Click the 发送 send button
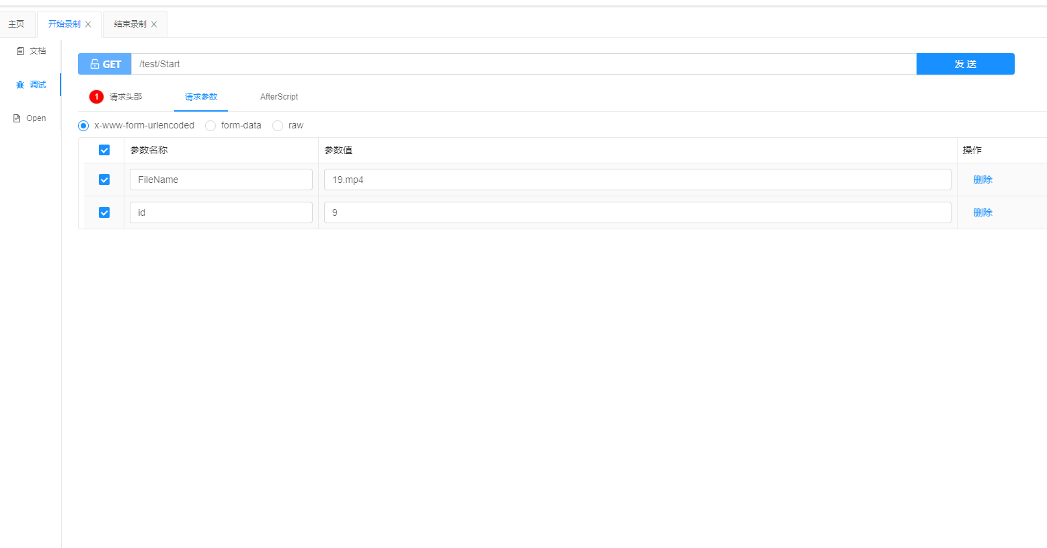The image size is (1047, 548). click(x=965, y=64)
